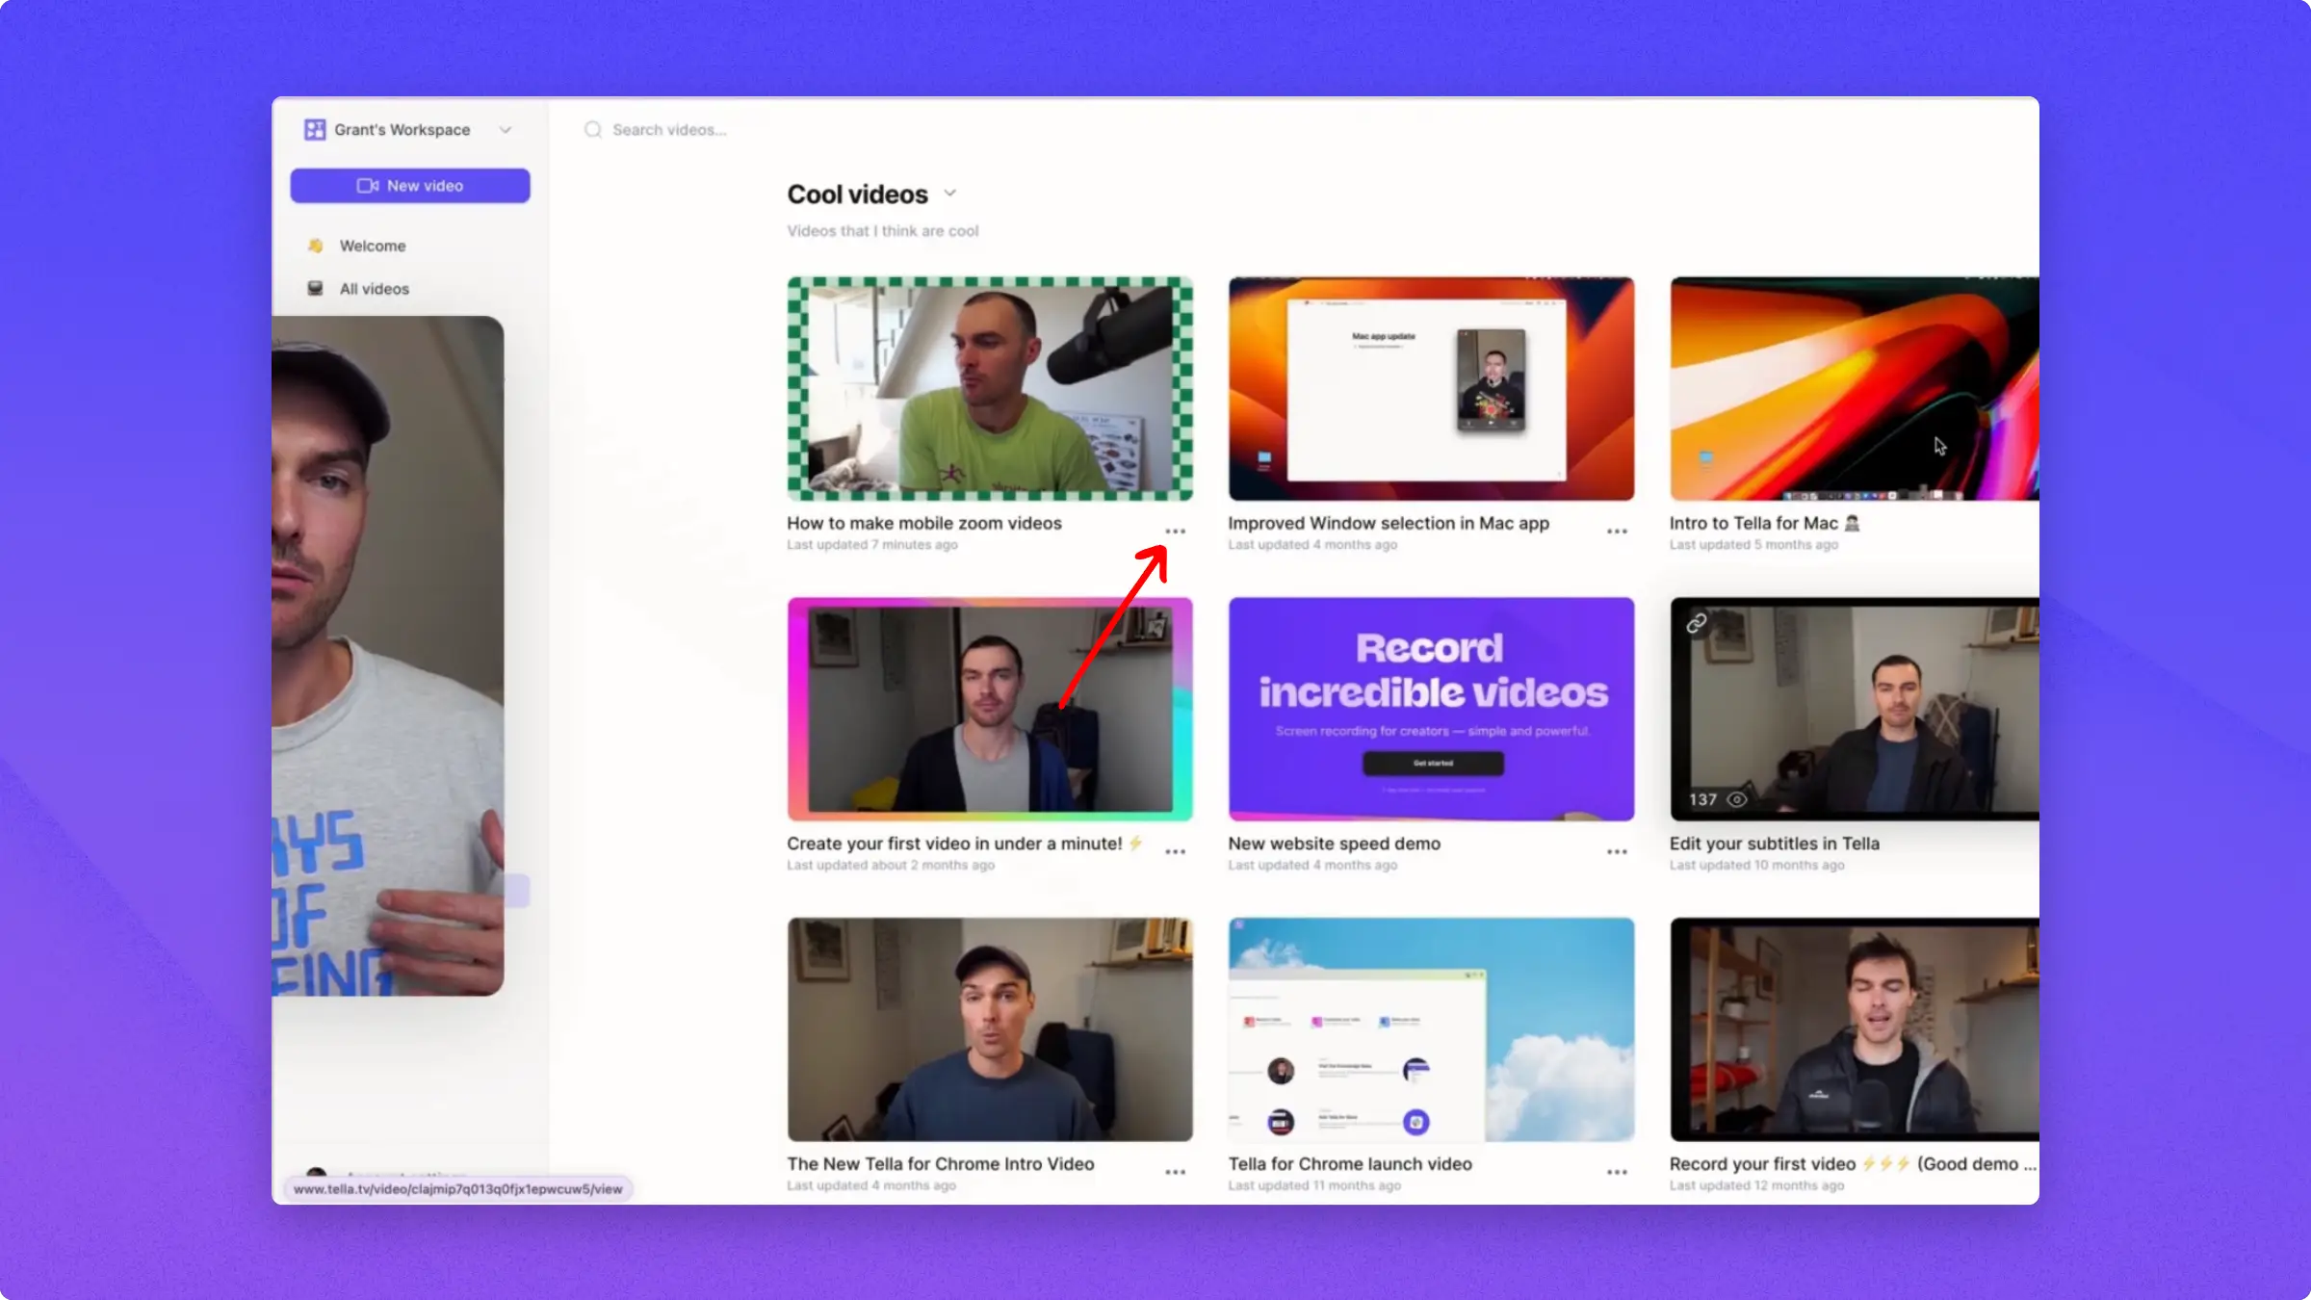2311x1300 pixels.
Task: Open The New Tella for Chrome Intro thumbnail
Action: [990, 1030]
